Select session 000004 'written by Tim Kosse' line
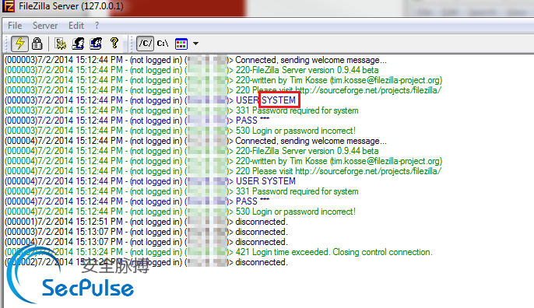 coord(223,161)
